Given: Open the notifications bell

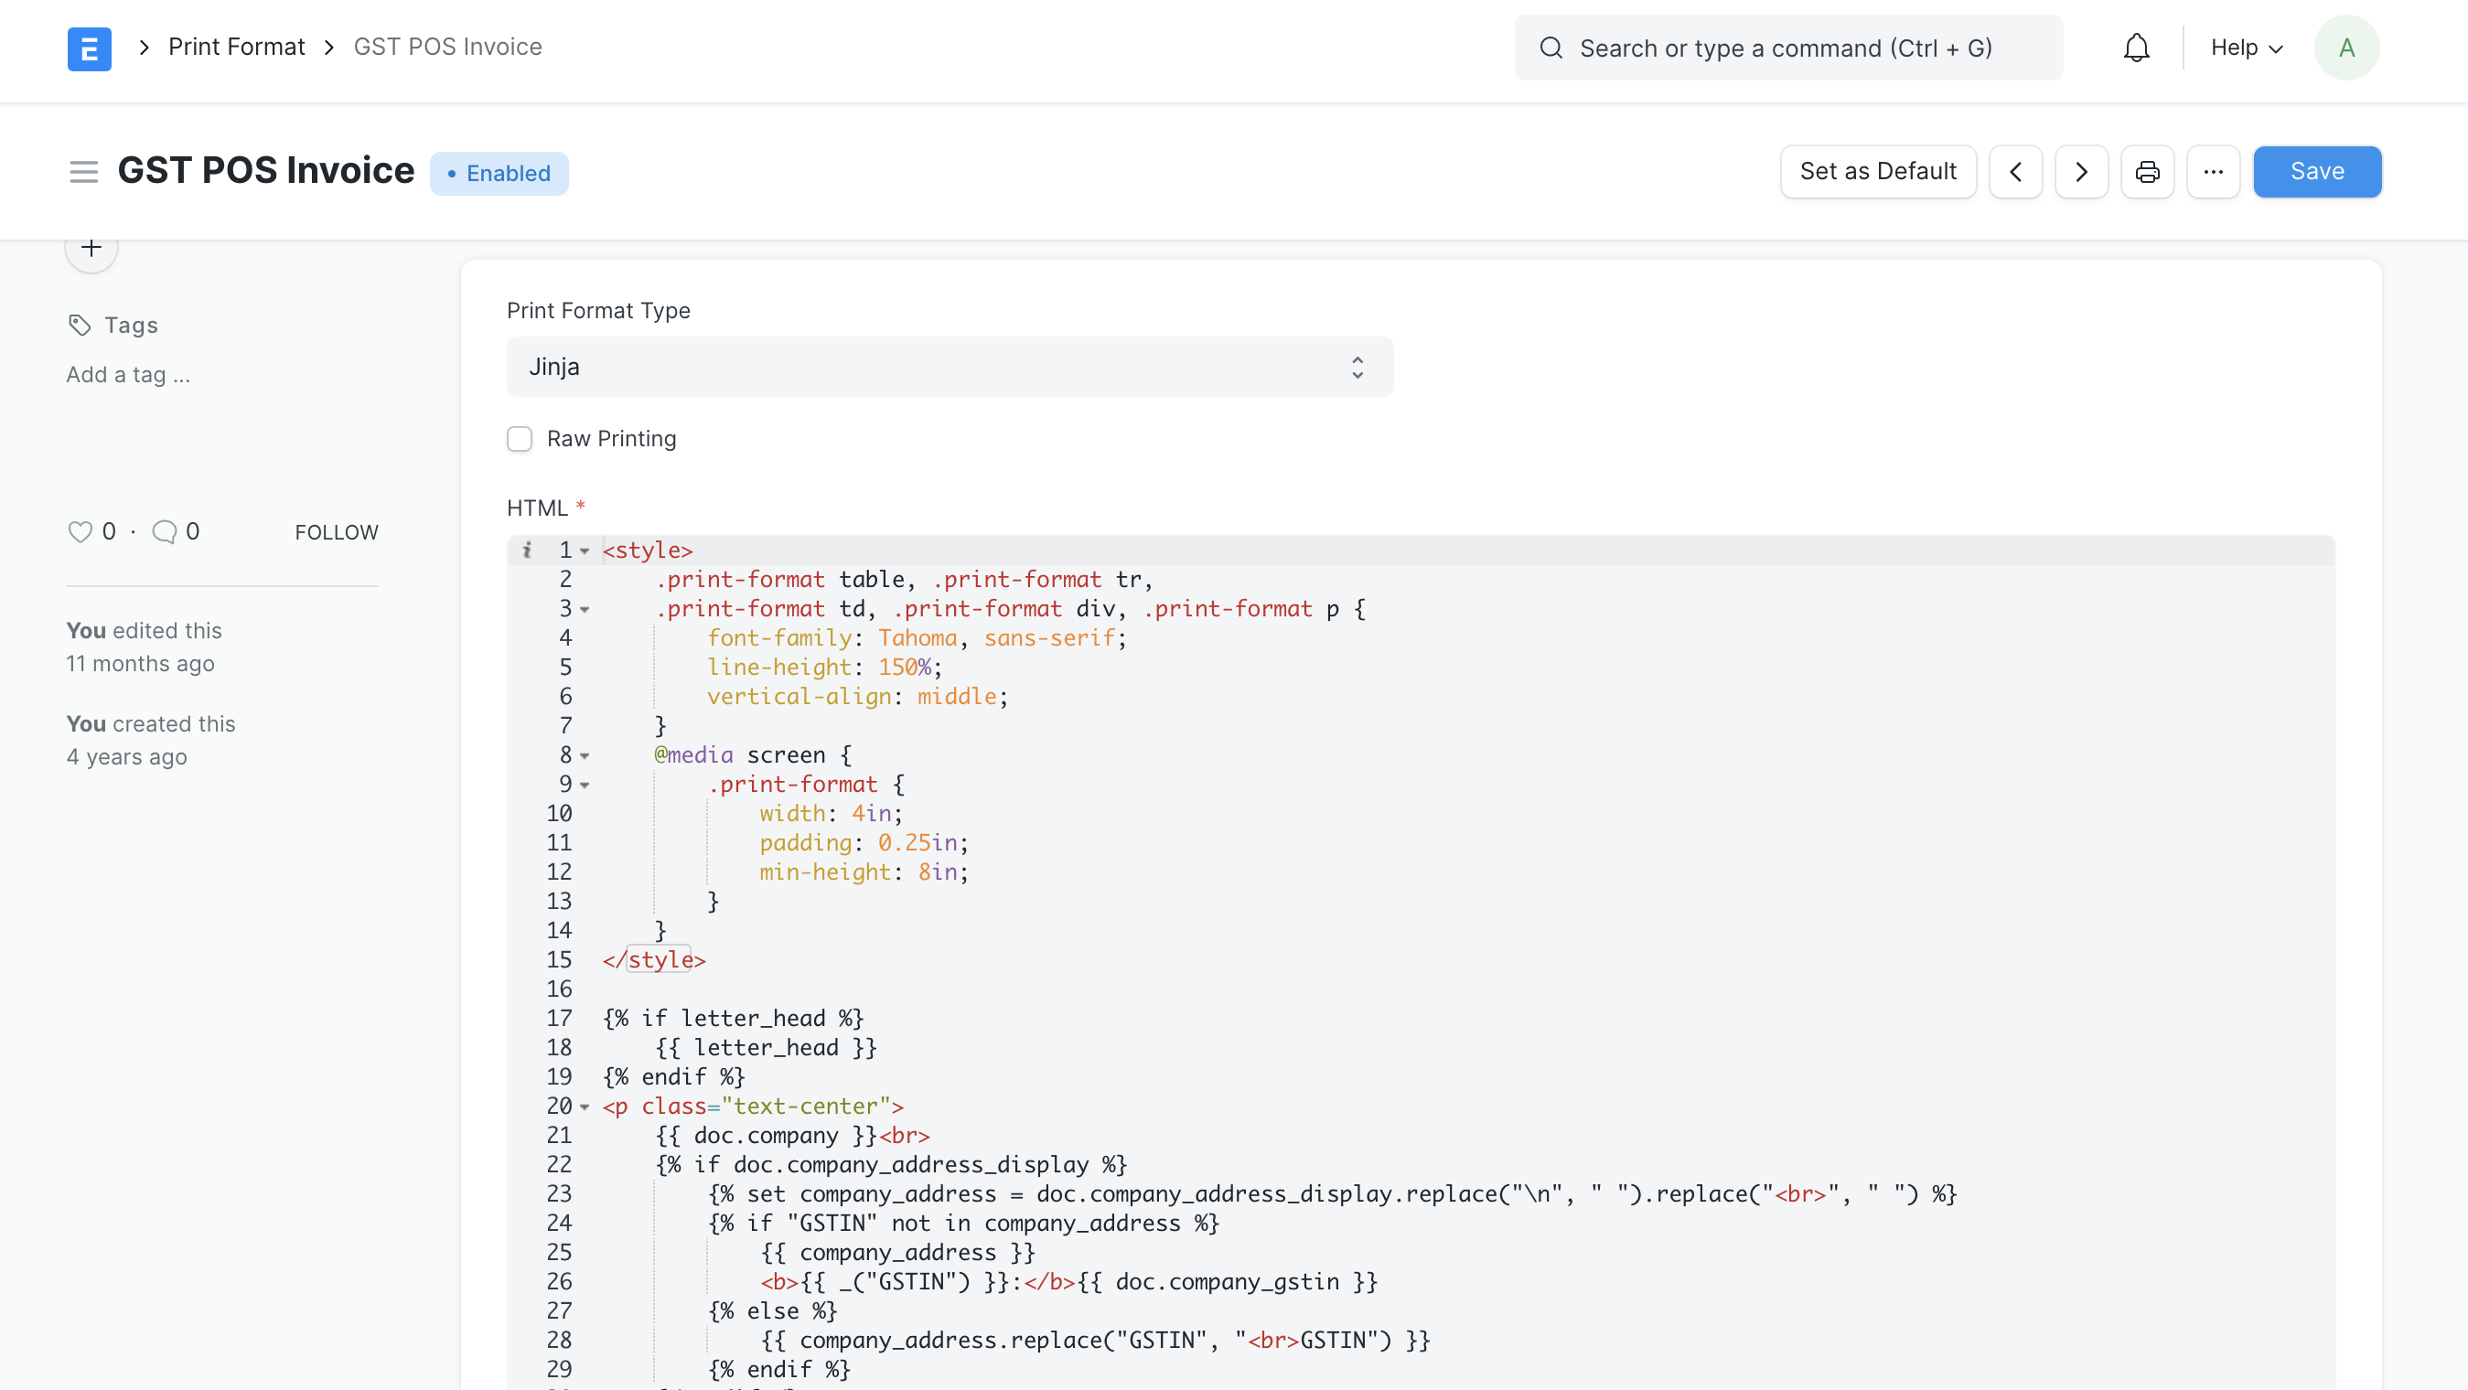Looking at the screenshot, I should [2137, 47].
